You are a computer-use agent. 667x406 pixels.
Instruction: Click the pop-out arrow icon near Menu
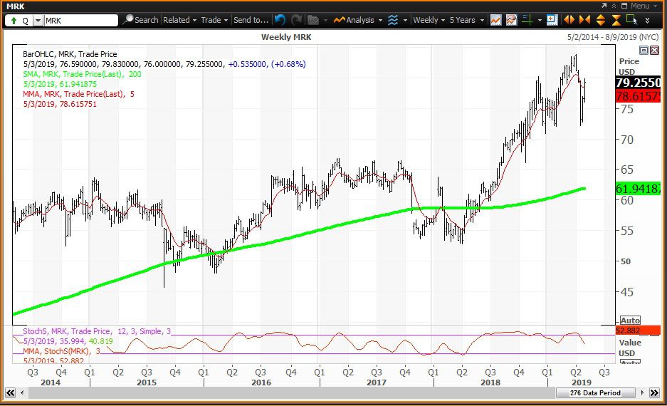point(604,6)
